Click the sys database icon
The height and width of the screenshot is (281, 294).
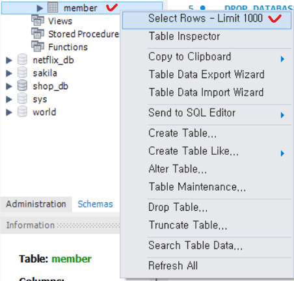[22, 99]
